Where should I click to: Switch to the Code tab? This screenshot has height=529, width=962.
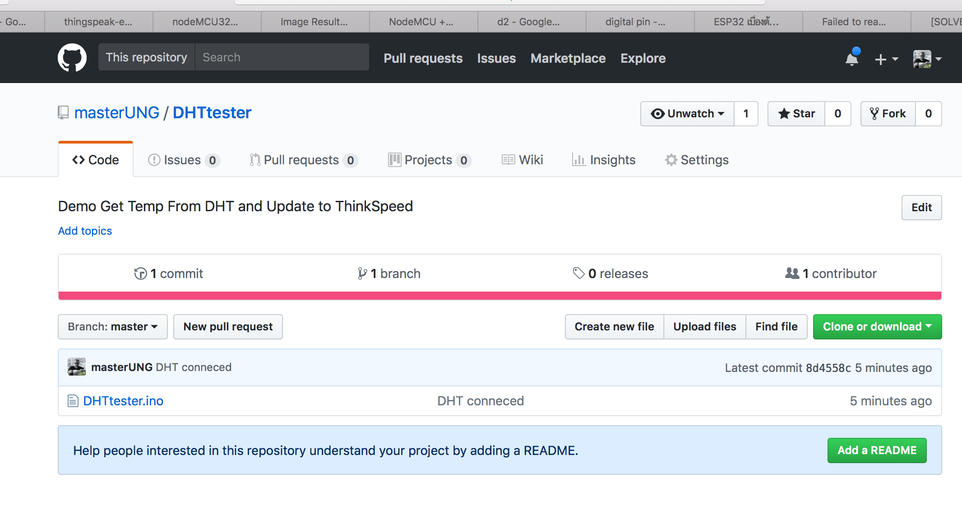(x=96, y=160)
